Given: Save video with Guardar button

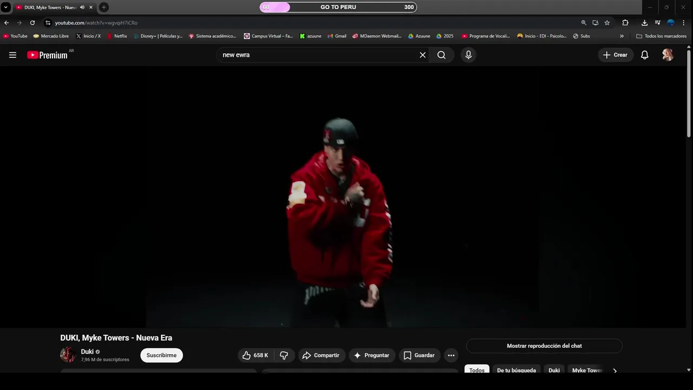Looking at the screenshot, I should tap(420, 355).
